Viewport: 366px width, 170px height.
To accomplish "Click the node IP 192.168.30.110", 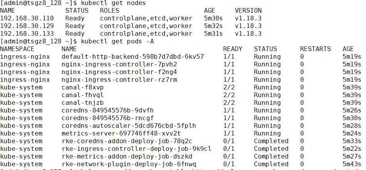I will click(x=27, y=18).
